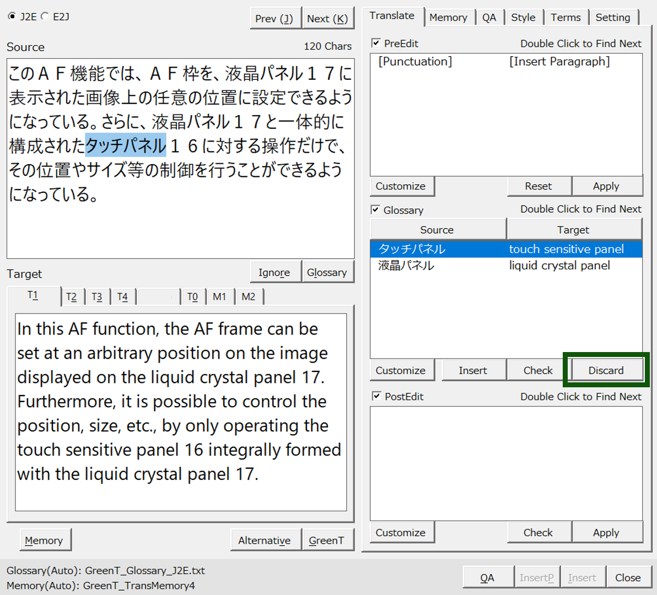The image size is (657, 595).
Task: Click the Prev (J) button
Action: point(274,19)
